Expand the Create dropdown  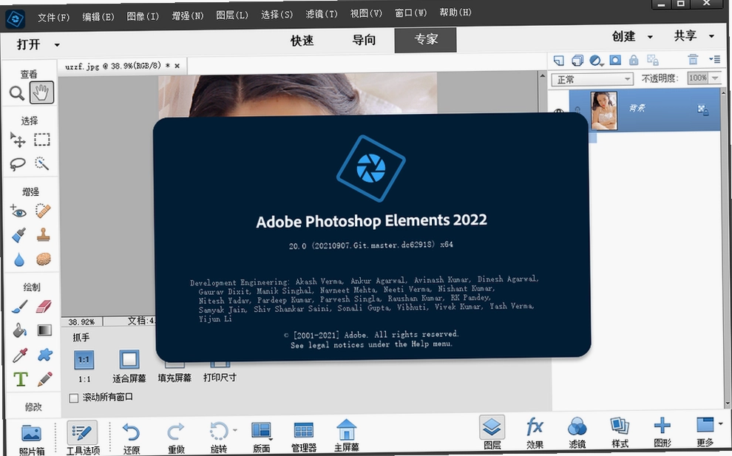pos(650,37)
